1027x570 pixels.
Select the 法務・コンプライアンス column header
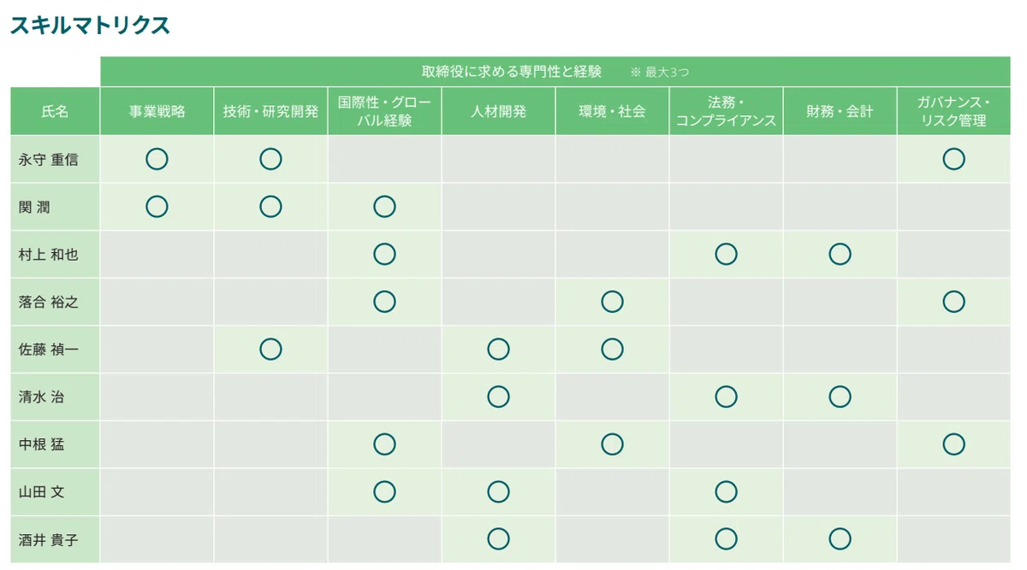click(x=726, y=111)
